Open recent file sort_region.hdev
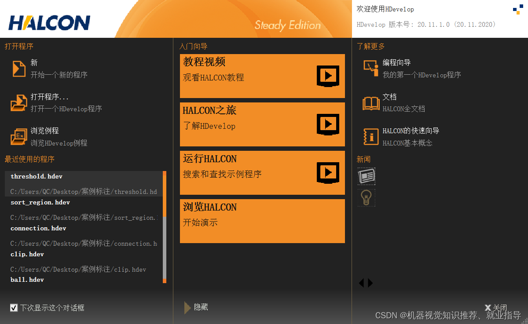Viewport: 528px width, 324px height. pos(40,202)
